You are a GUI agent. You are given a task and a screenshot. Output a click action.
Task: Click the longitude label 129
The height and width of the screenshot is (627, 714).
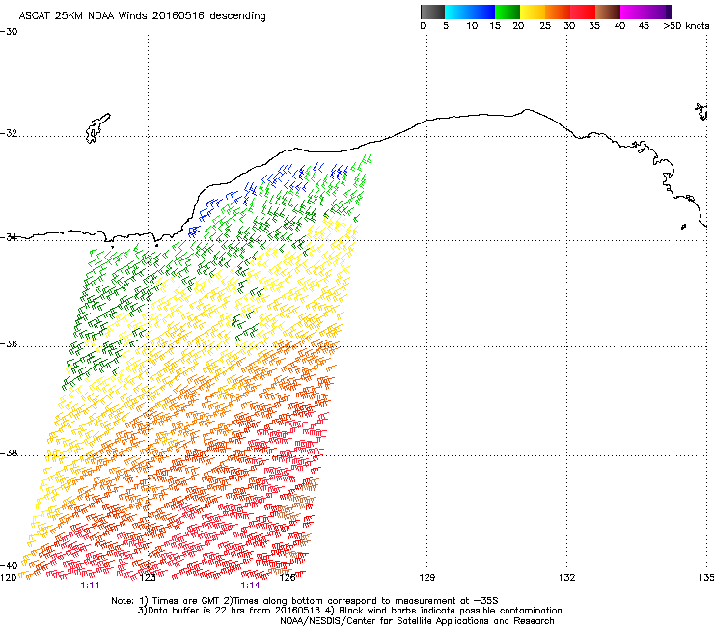[426, 578]
